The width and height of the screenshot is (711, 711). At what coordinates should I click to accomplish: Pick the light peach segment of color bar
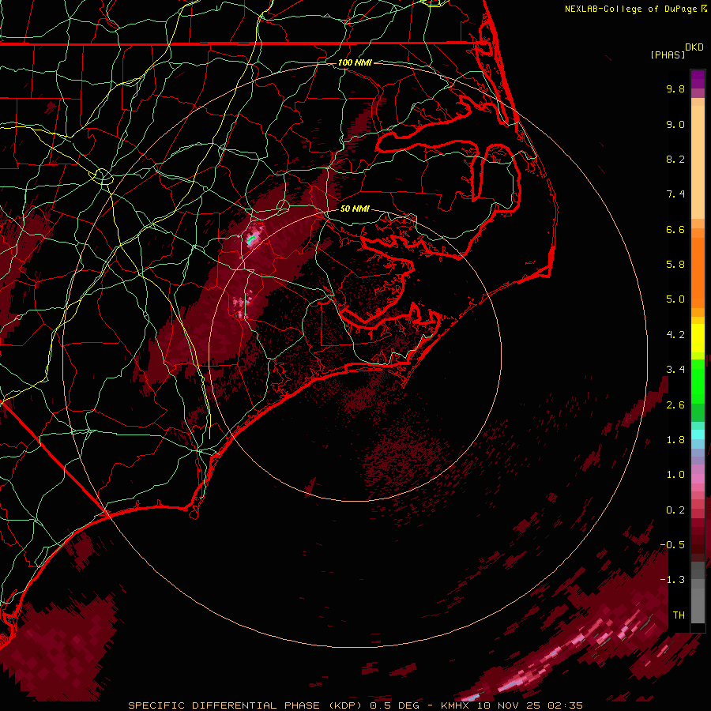point(698,162)
